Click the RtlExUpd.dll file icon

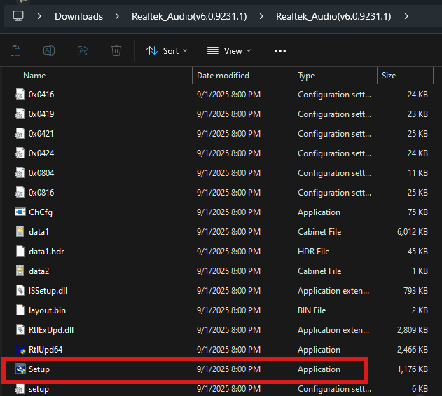click(x=20, y=329)
